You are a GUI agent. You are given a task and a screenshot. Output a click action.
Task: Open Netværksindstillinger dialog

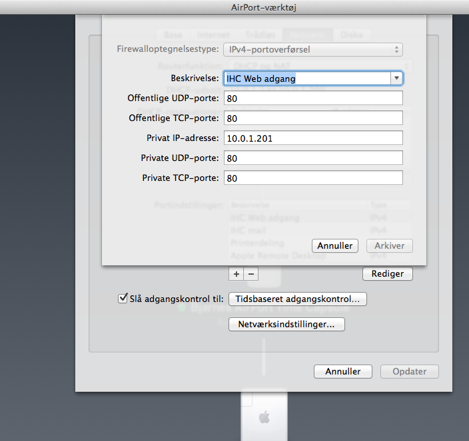tap(286, 324)
